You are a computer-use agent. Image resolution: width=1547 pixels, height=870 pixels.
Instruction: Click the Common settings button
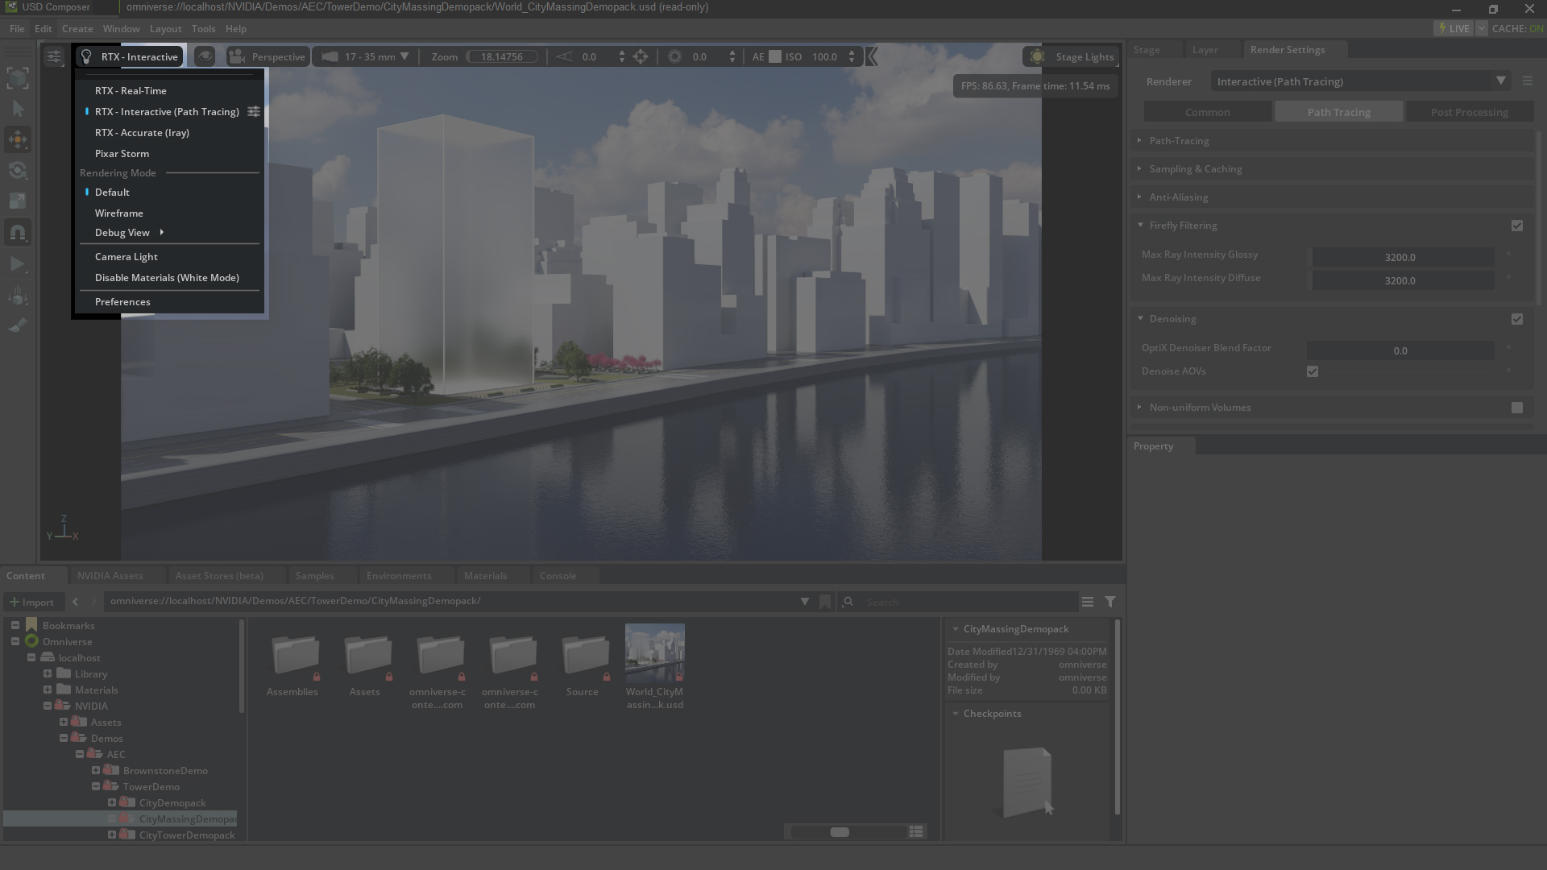click(x=1207, y=112)
